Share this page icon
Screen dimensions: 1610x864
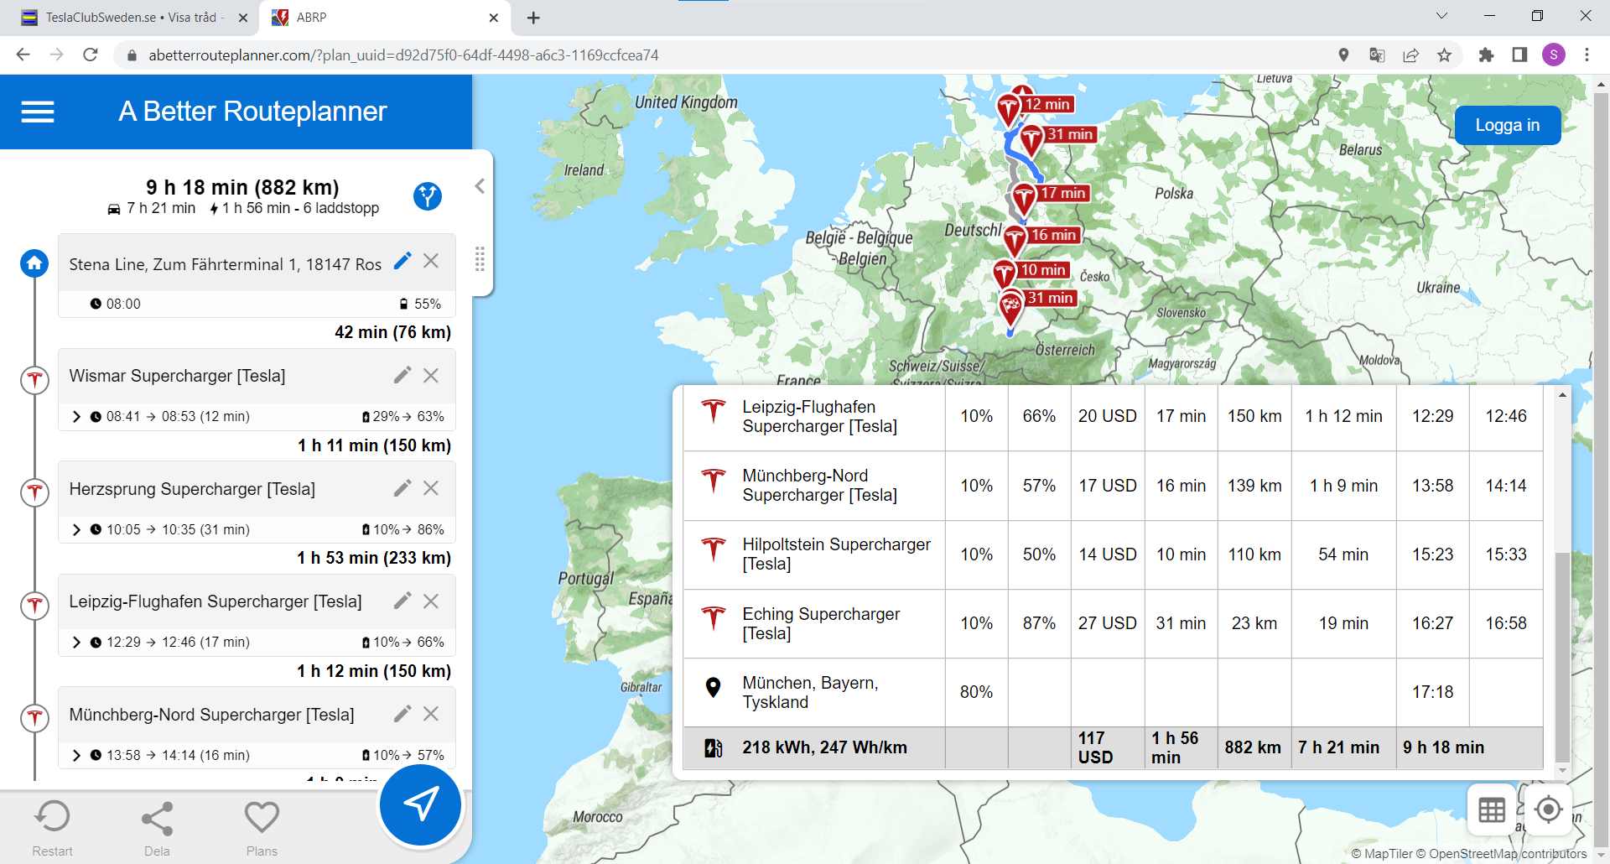[x=1410, y=55]
